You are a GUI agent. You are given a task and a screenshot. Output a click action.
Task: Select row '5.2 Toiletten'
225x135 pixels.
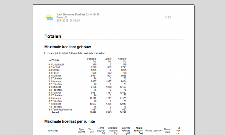tap(87, 95)
